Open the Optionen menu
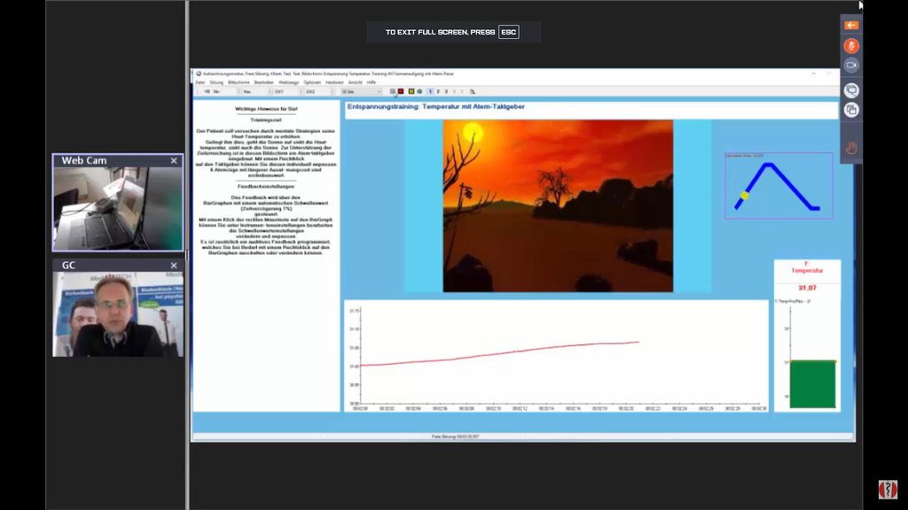 click(312, 82)
